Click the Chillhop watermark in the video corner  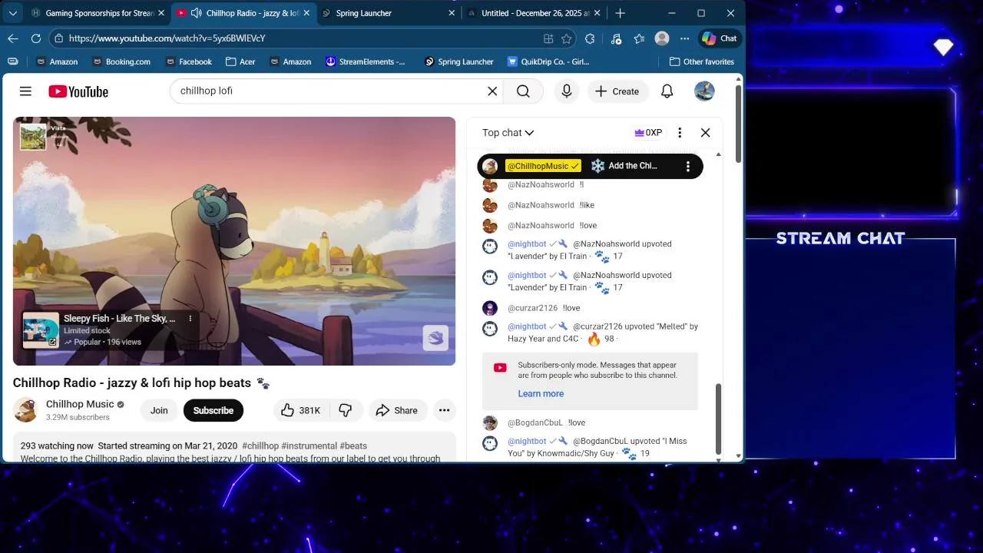coord(435,338)
